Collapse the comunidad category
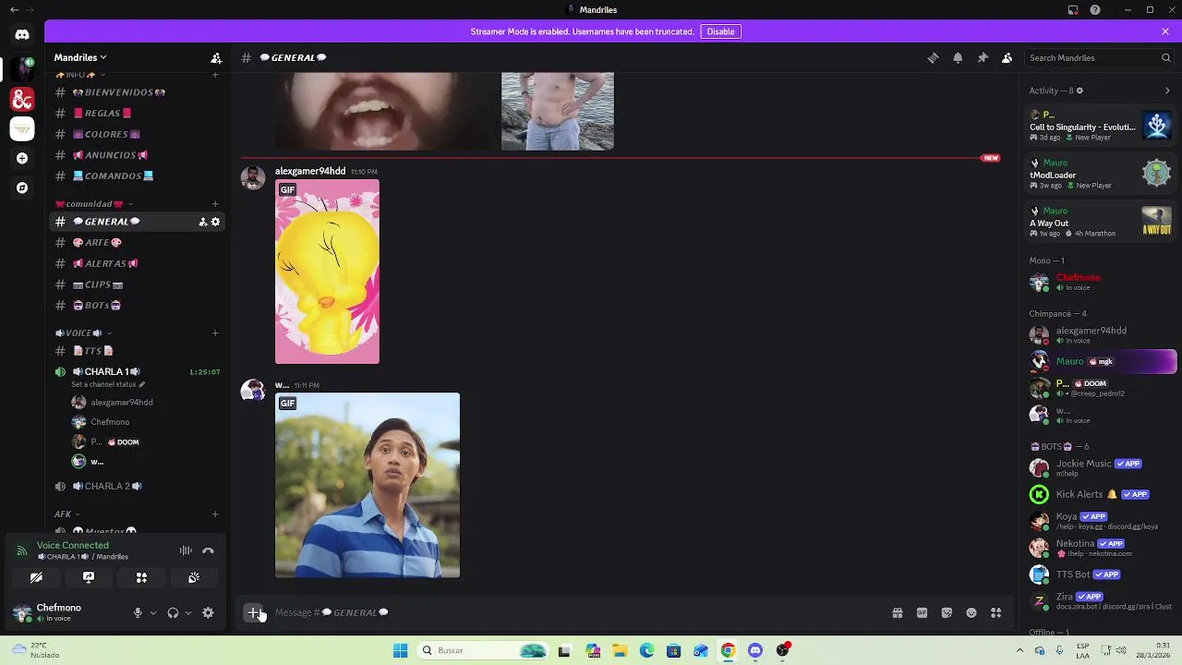1182x665 pixels. click(x=94, y=204)
